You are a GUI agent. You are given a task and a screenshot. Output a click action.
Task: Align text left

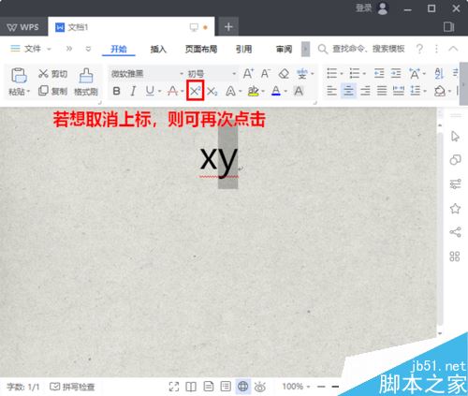click(x=331, y=91)
